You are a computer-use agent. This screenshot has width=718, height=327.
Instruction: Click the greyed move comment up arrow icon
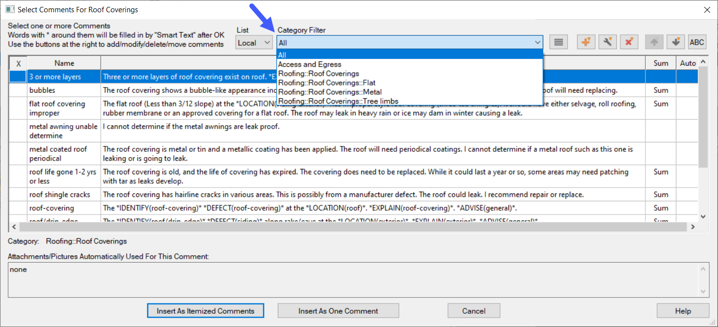pyautogui.click(x=654, y=42)
